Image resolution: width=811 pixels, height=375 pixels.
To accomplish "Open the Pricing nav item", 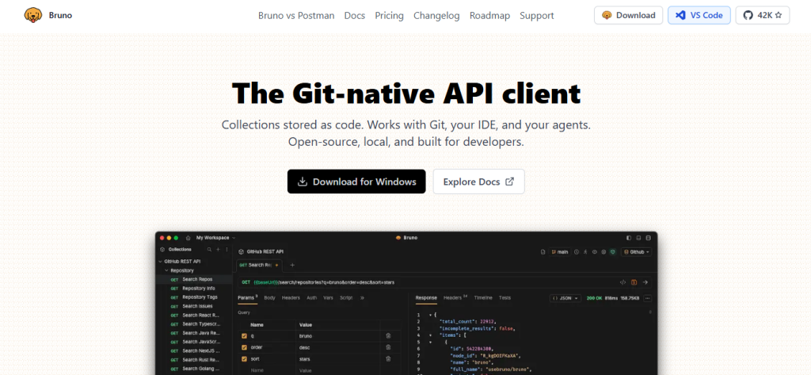I will (390, 16).
